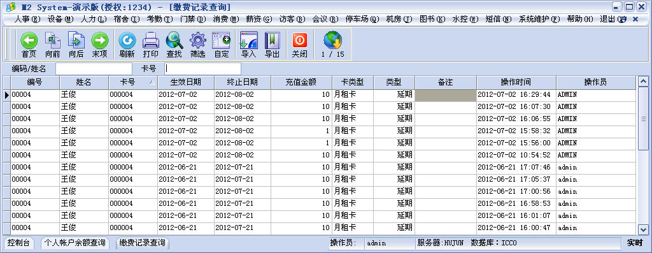Click the vertical scrollbar thumb
Screen dimensions: 652x253
(643, 119)
